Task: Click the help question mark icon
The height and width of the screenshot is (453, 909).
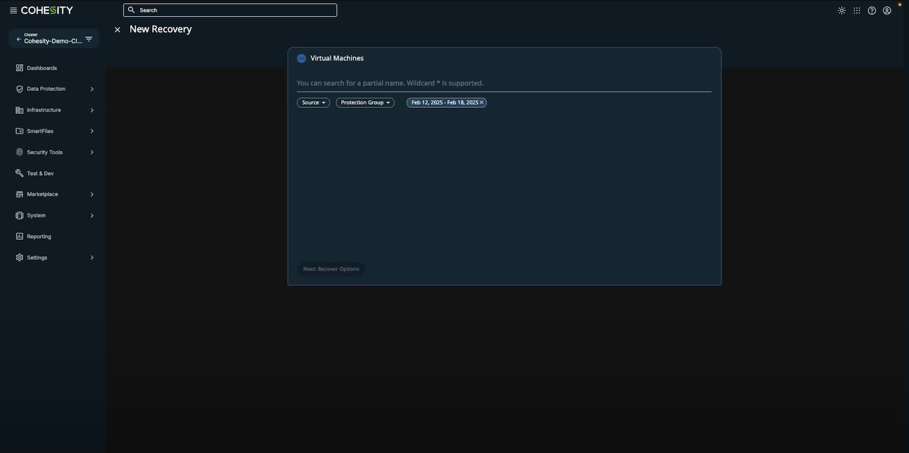Action: [872, 10]
